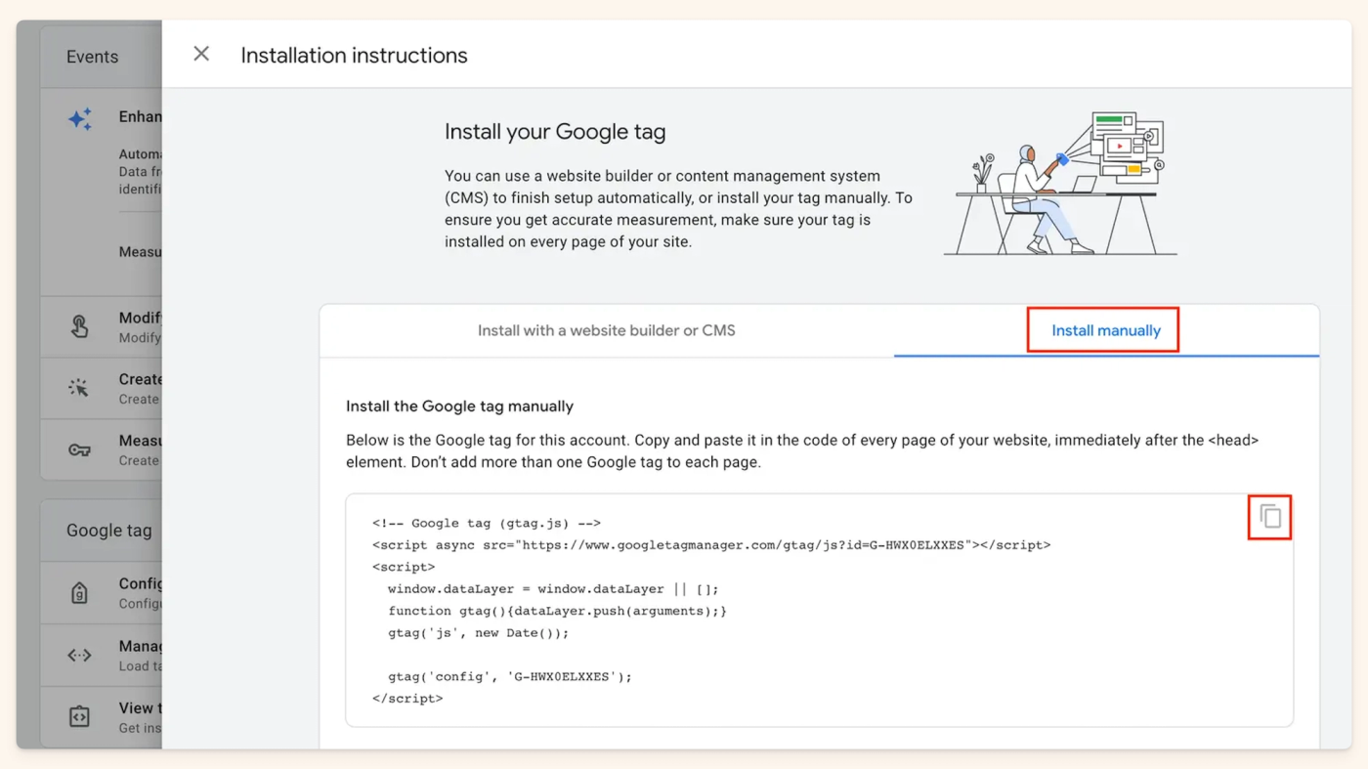Click the Install your Google tag heading
Image resolution: width=1368 pixels, height=769 pixels.
555,132
